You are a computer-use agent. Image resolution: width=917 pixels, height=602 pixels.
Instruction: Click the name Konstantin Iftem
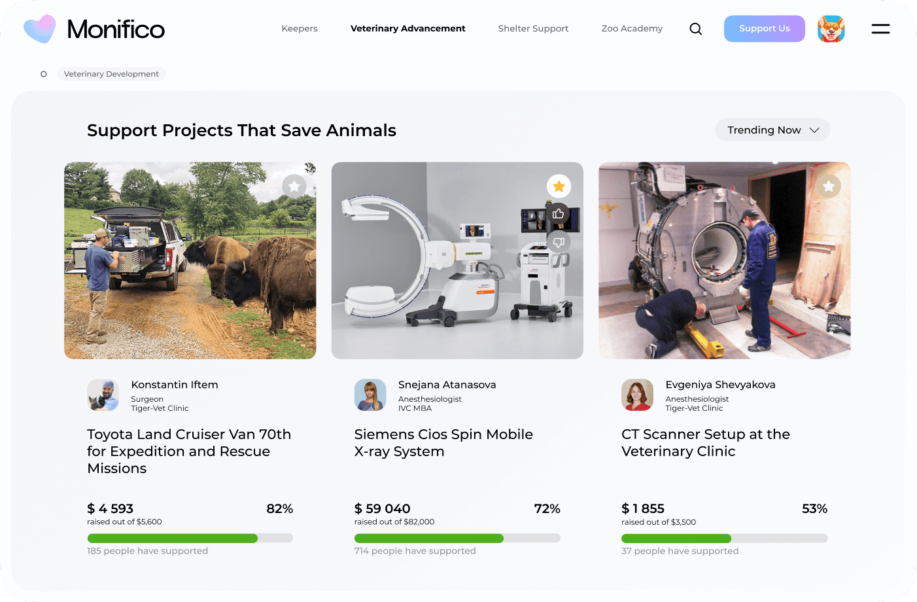(x=175, y=385)
